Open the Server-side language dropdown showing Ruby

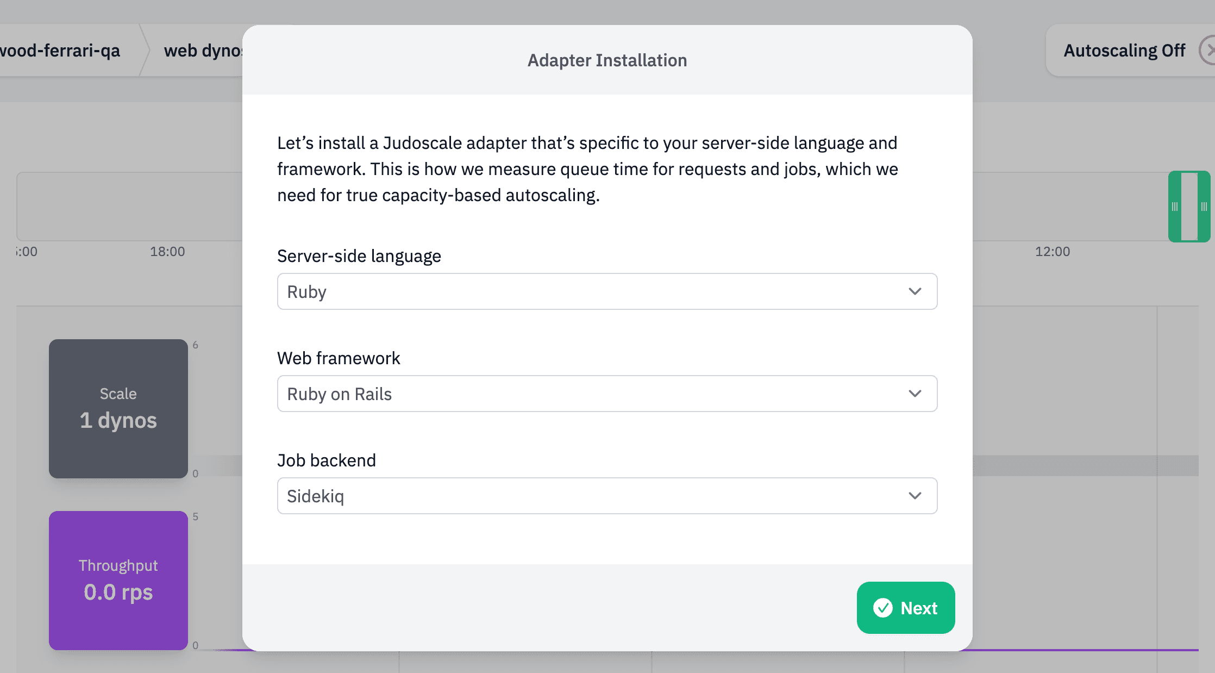tap(607, 291)
